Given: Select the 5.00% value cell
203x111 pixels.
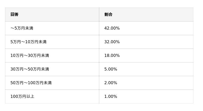Looking at the screenshot, I should tap(111, 69).
